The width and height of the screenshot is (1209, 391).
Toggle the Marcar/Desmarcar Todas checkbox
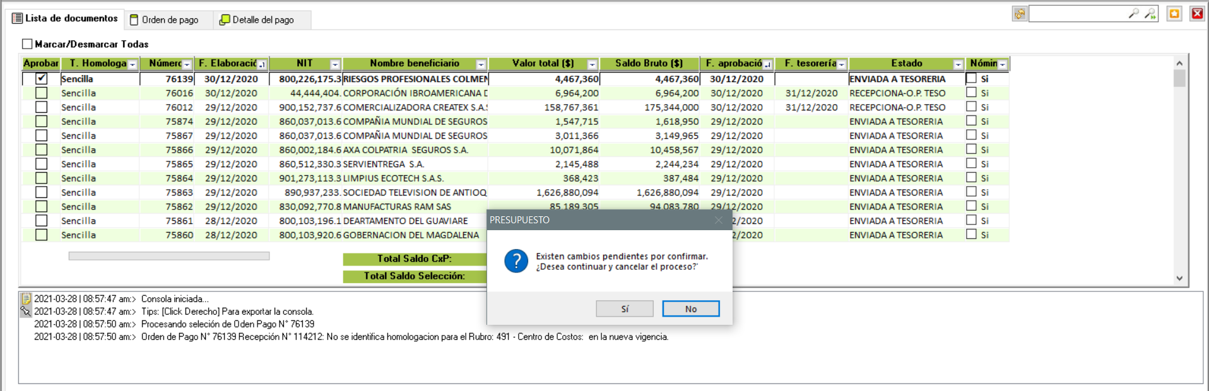coord(27,44)
